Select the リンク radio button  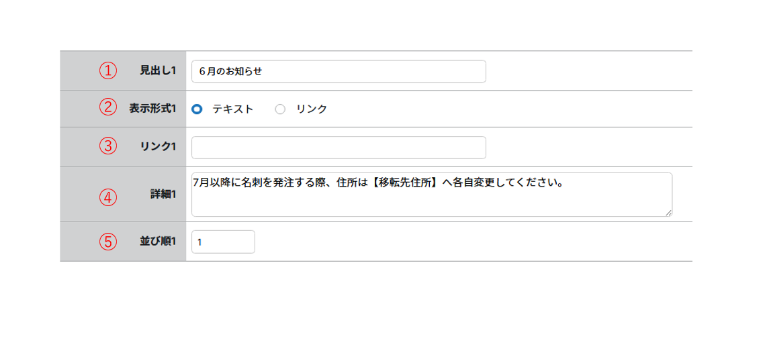[x=281, y=109]
